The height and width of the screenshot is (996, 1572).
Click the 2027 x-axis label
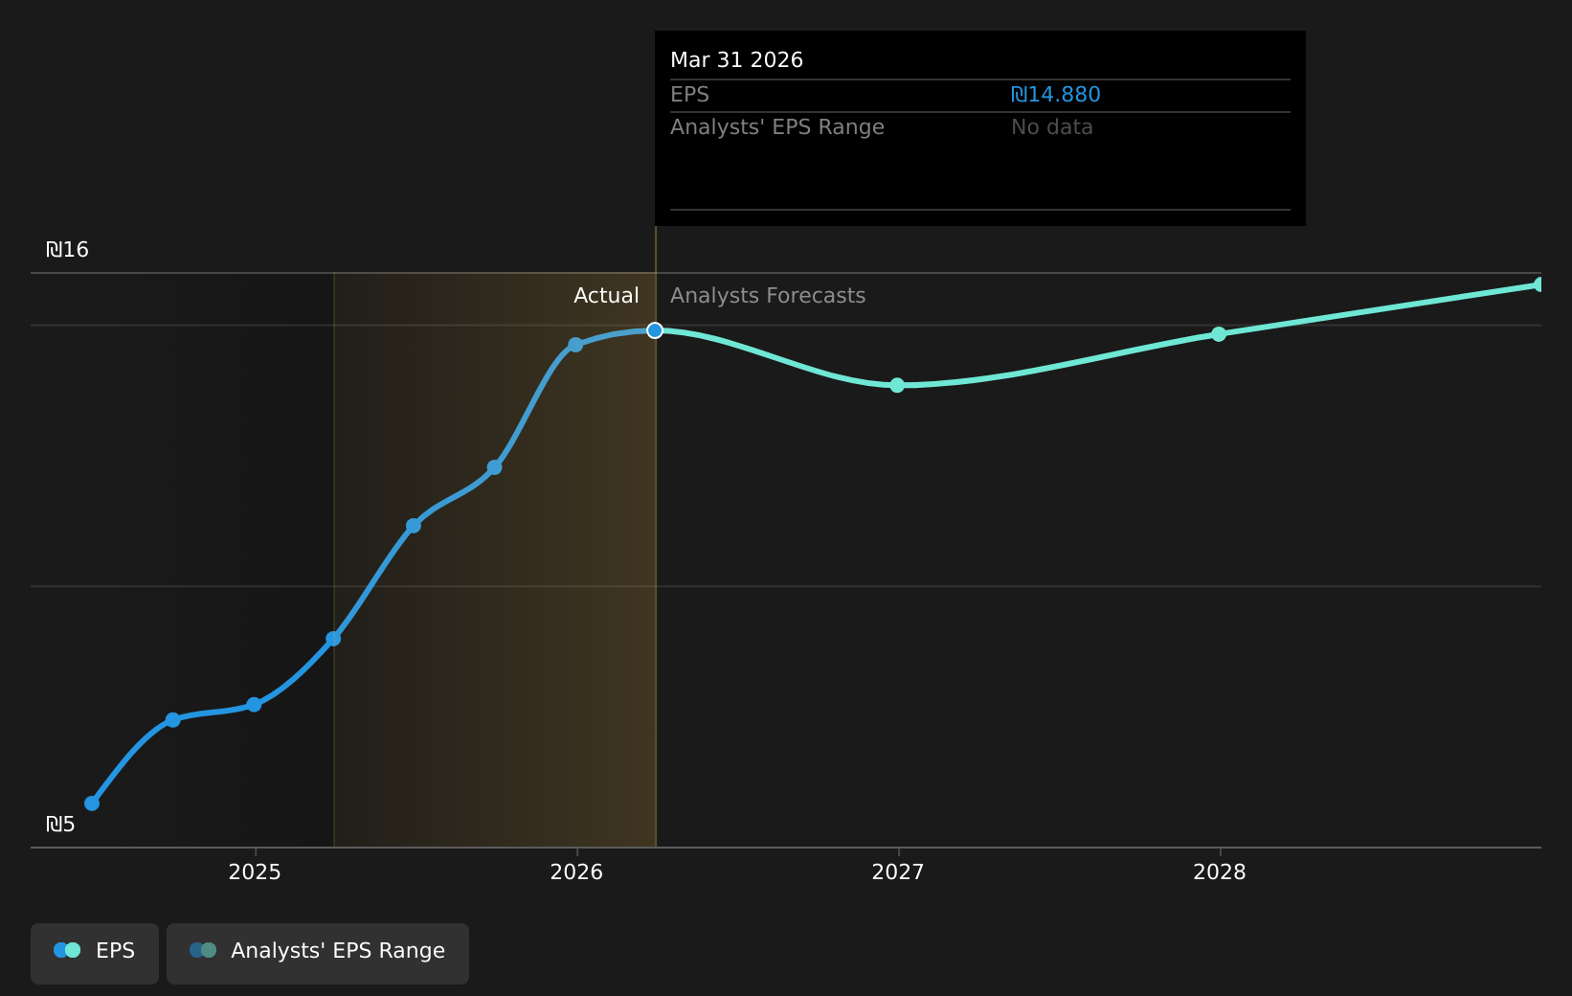898,871
